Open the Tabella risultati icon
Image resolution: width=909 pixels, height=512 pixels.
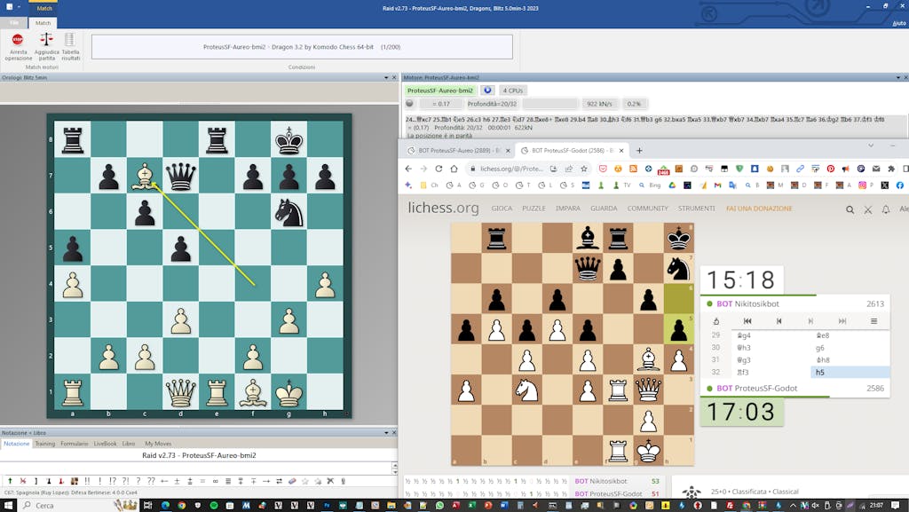(x=70, y=40)
